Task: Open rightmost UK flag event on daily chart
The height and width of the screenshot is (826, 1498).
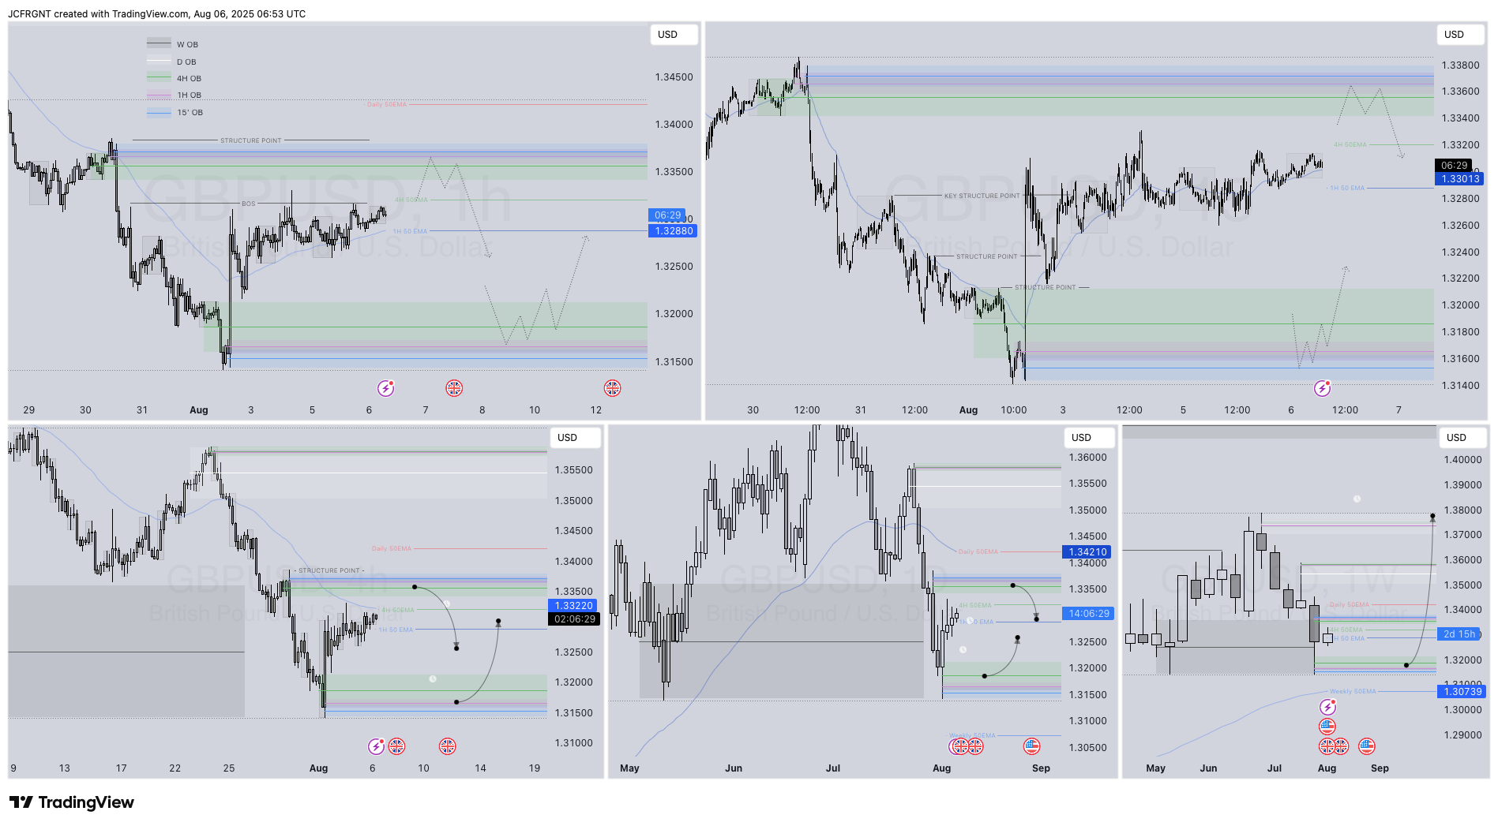Action: coord(975,746)
